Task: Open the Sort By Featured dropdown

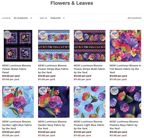Action: pos(58,18)
